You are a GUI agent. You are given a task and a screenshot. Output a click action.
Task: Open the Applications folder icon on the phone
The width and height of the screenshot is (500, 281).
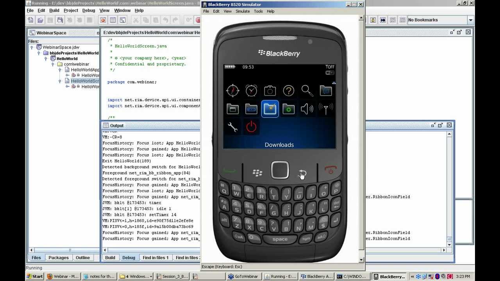pyautogui.click(x=232, y=109)
